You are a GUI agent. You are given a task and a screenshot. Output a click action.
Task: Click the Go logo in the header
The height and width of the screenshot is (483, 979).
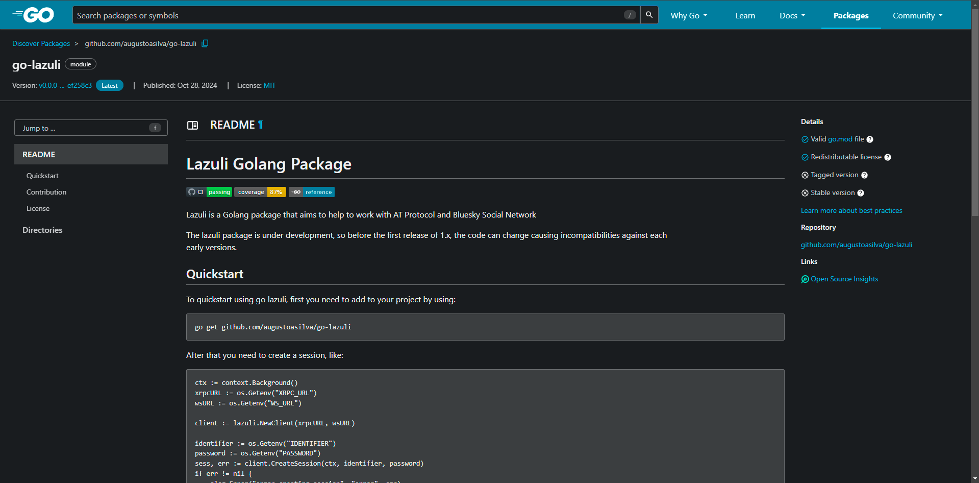click(x=33, y=15)
